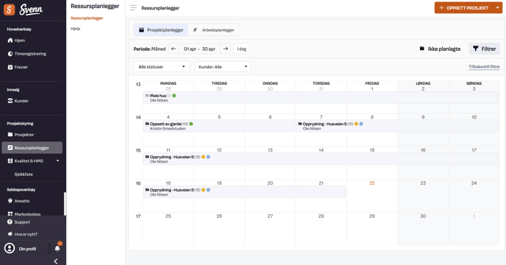Show Ikke planlagte projects
The image size is (506, 265).
pos(440,49)
